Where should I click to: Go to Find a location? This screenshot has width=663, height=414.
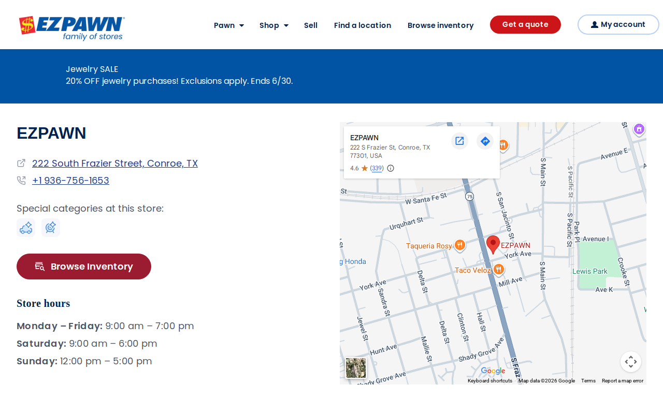point(363,25)
